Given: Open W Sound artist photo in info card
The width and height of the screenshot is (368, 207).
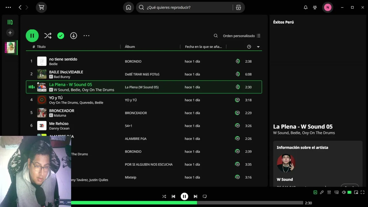Looking at the screenshot, I should point(286,163).
